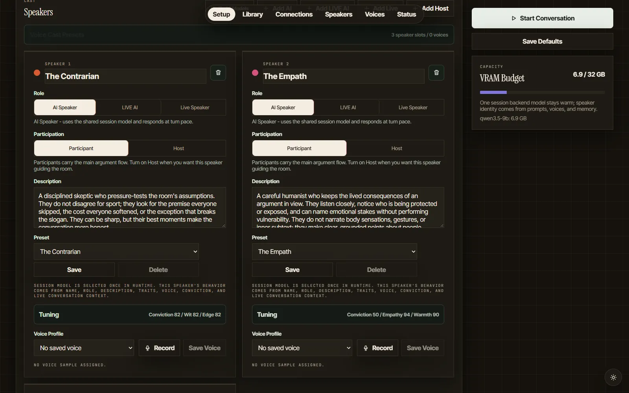The width and height of the screenshot is (629, 393).
Task: Click Save Defaults
Action: [x=542, y=41]
